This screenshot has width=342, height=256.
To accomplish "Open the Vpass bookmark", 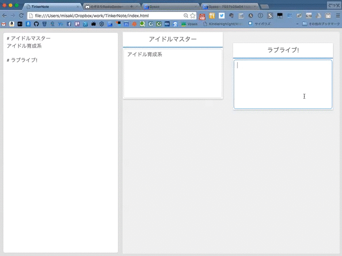I will click(190, 24).
